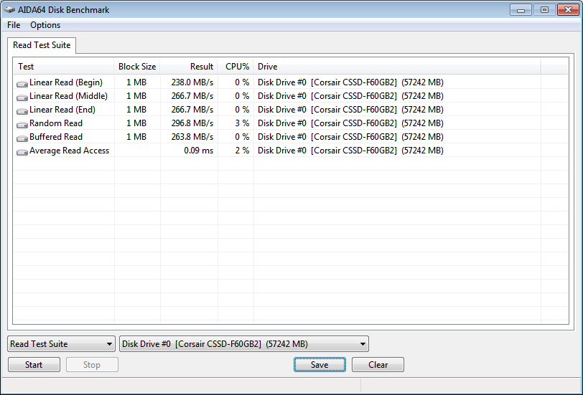Clear the benchmark results

click(378, 365)
